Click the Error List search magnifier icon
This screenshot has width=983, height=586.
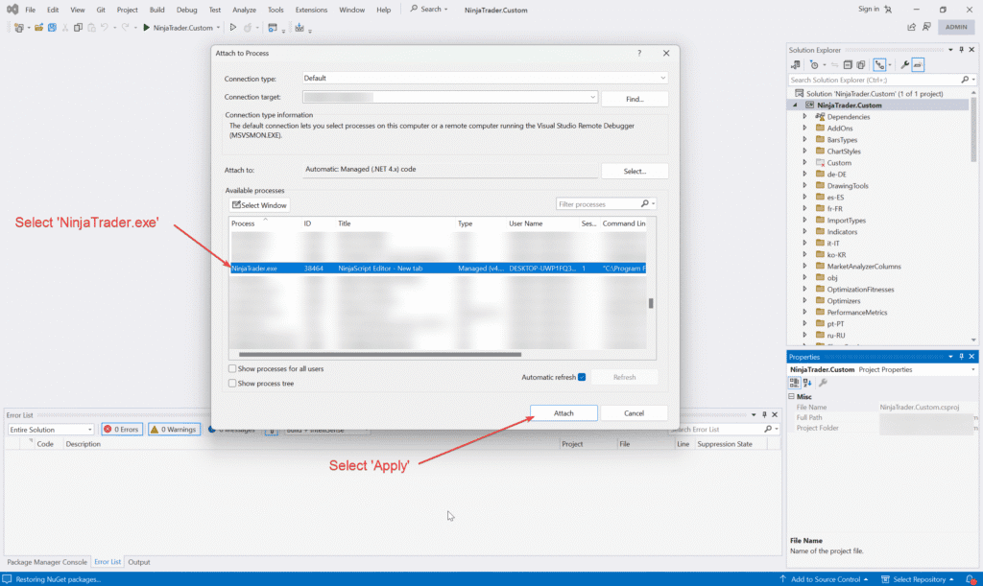pyautogui.click(x=768, y=430)
